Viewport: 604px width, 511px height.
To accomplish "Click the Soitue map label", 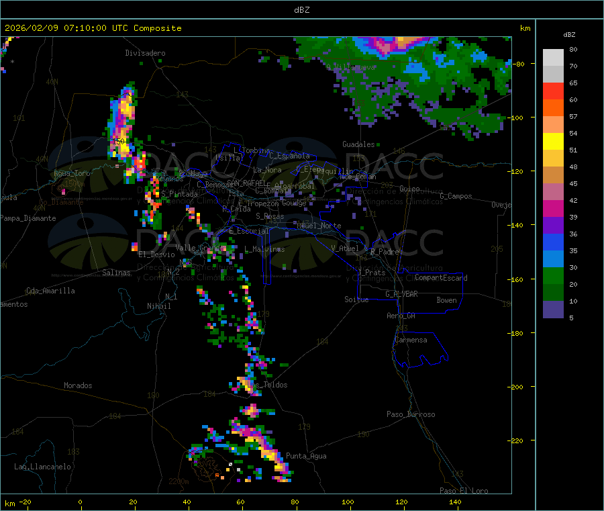I will [x=356, y=299].
